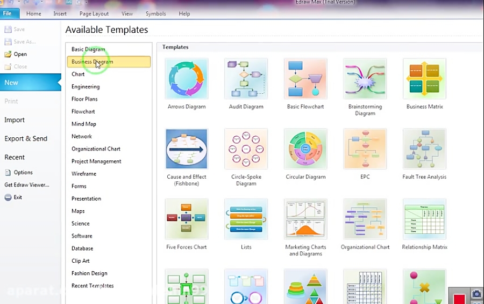This screenshot has width=484, height=304.
Task: Pick the Business Matrix template
Action: tap(424, 79)
